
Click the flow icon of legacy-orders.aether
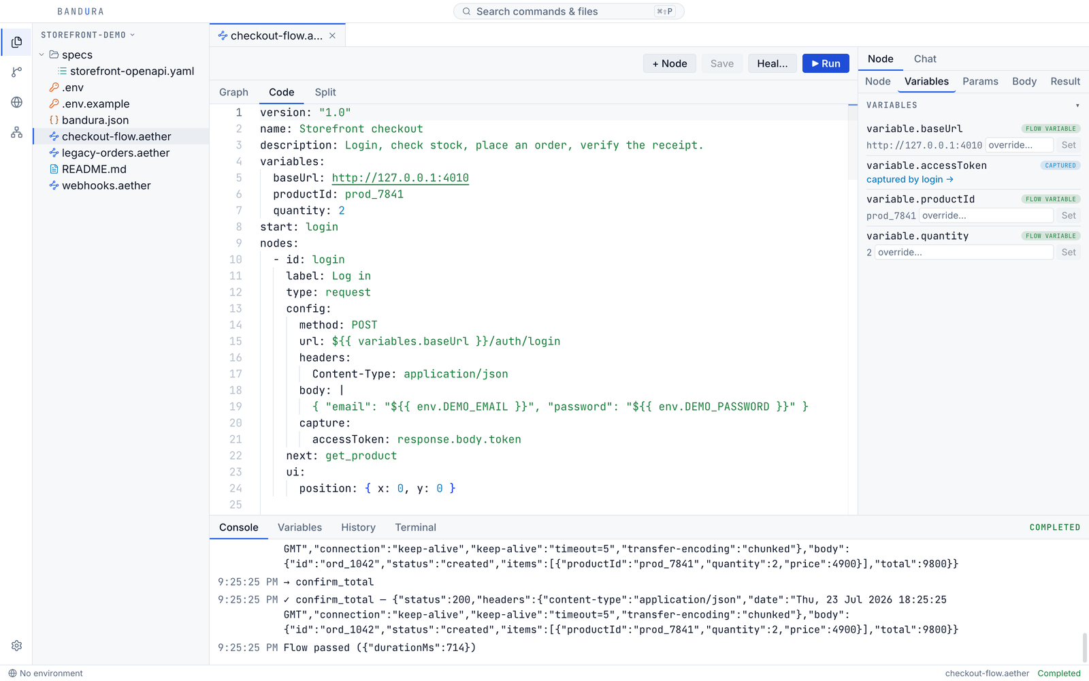coord(54,153)
